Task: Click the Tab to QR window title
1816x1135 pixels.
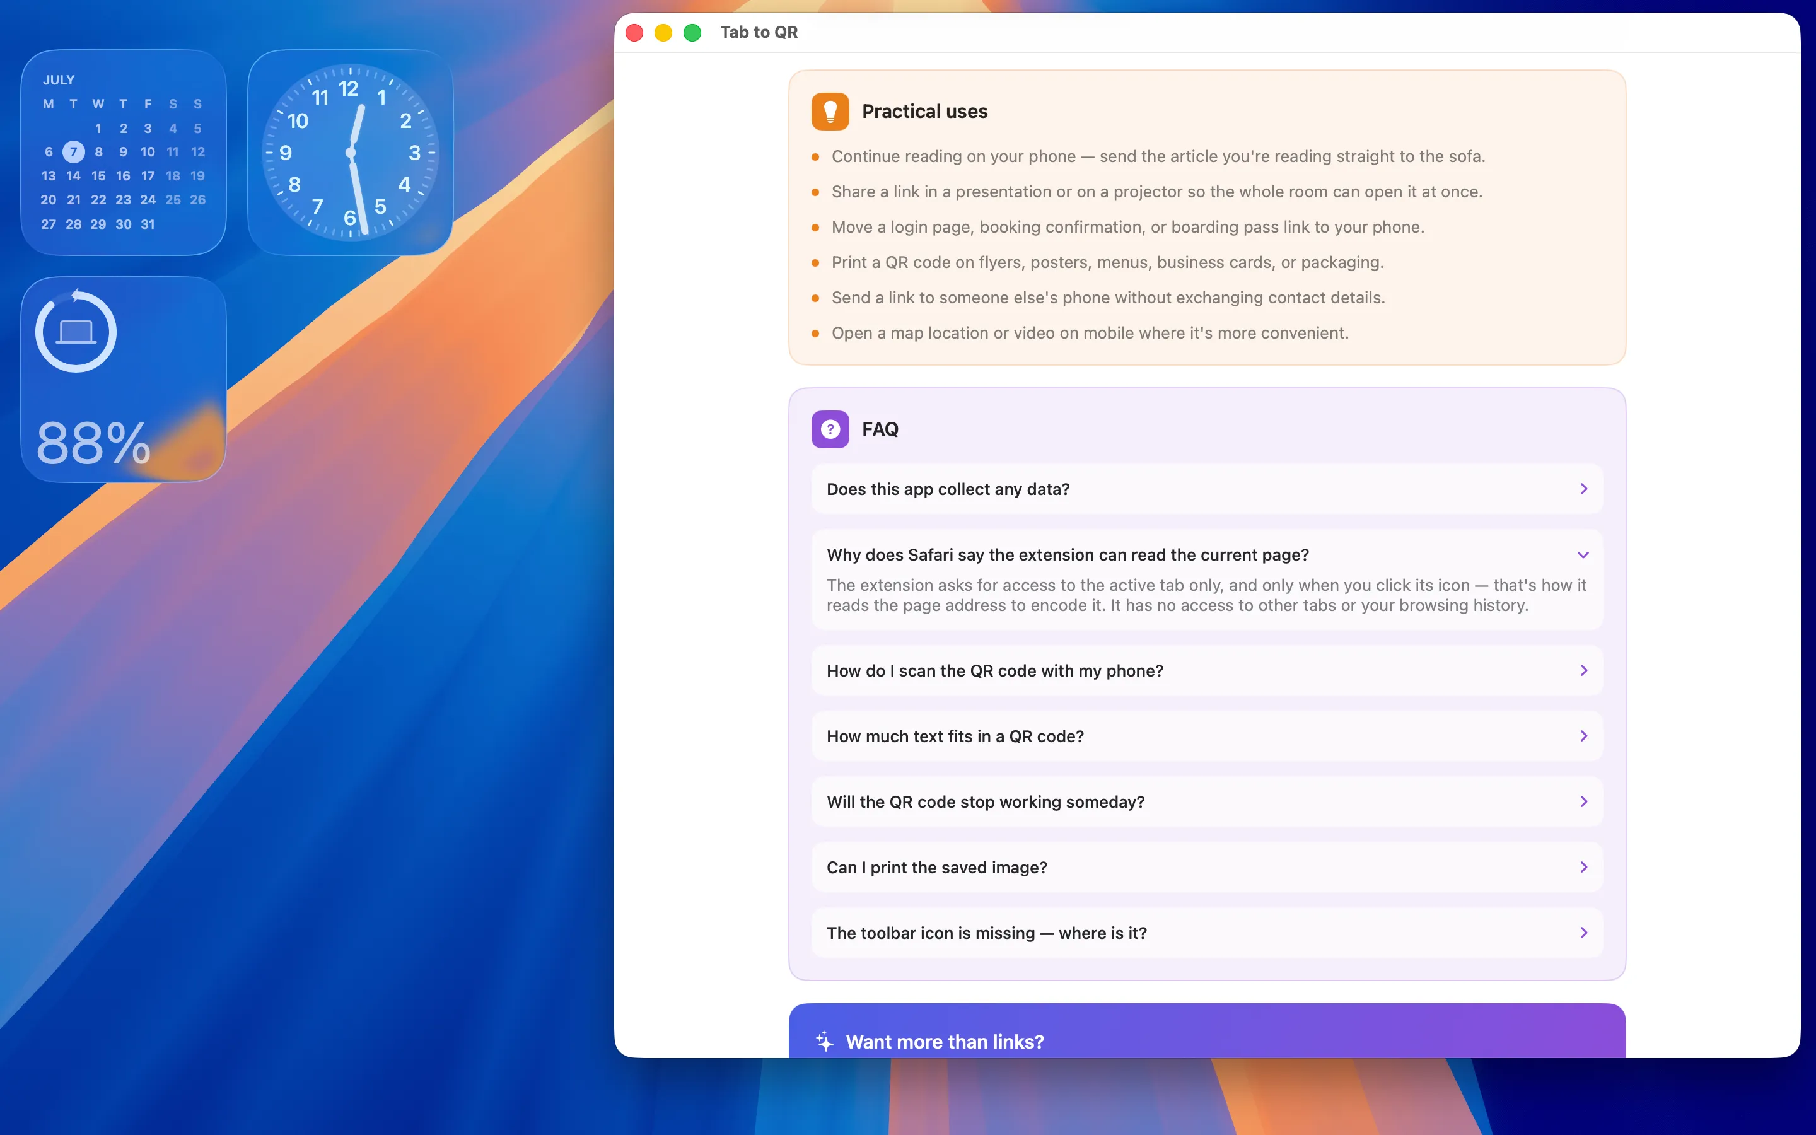Action: pos(759,32)
